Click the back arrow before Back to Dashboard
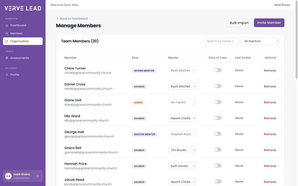The height and width of the screenshot is (186, 298). [58, 19]
